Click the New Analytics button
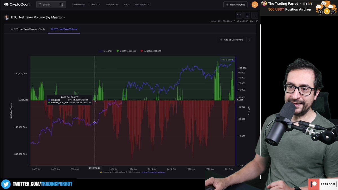This screenshot has height=190, width=338. [235, 5]
